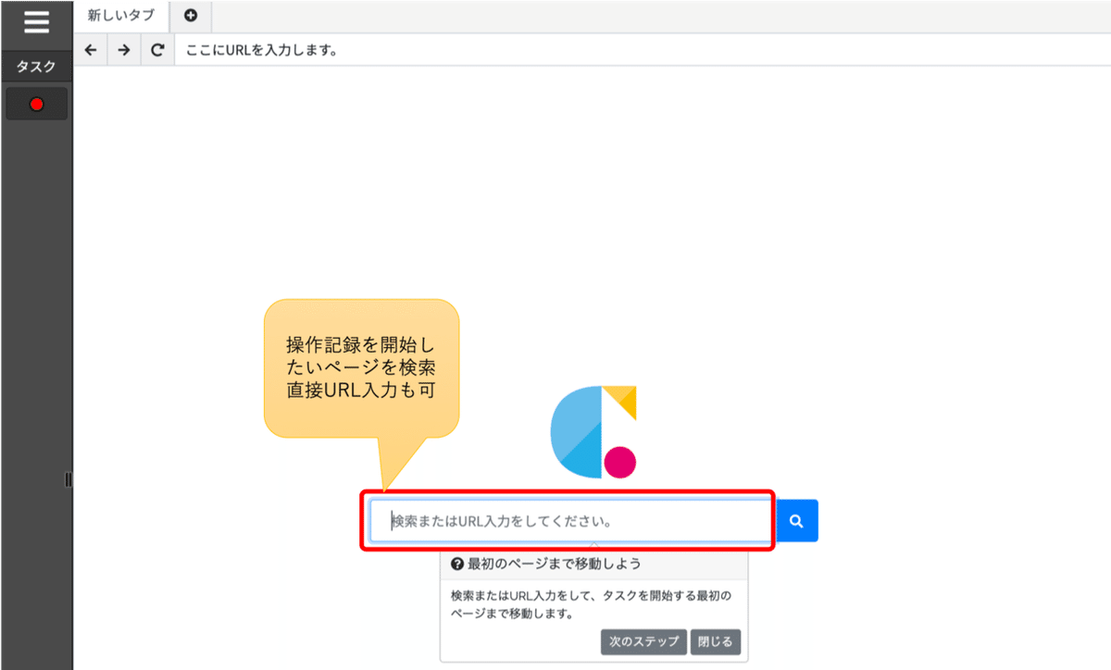This screenshot has width=1111, height=670.
Task: Open the hamburger menu in the sidebar
Action: [x=36, y=21]
